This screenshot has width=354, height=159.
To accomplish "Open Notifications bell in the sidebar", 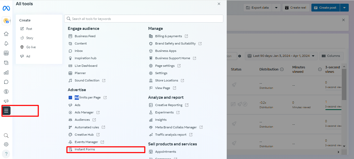I will point(6,43).
